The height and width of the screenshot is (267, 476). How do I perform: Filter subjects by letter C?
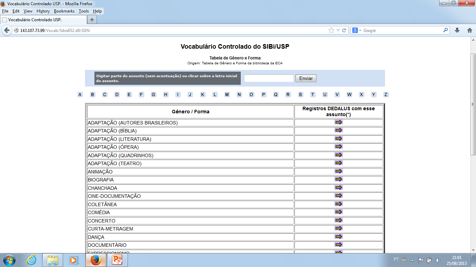[x=105, y=95]
